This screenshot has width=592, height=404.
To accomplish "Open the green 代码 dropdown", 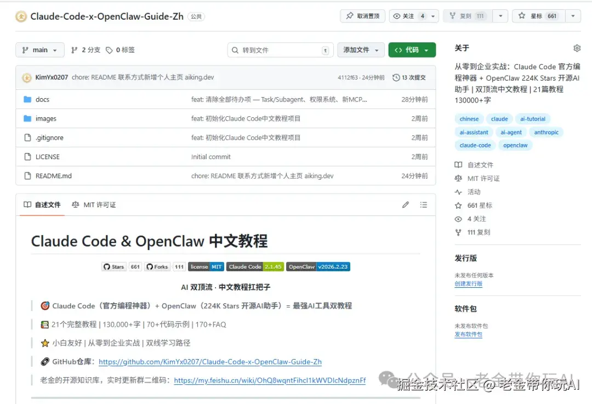I will 412,50.
